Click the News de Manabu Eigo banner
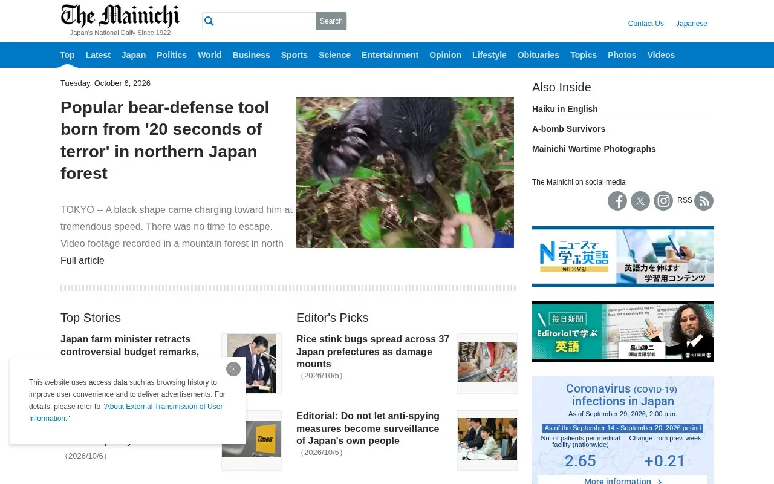The width and height of the screenshot is (774, 484). click(x=623, y=257)
